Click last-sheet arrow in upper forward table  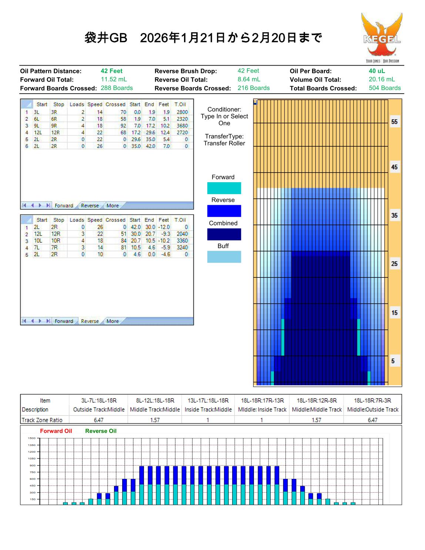click(48, 206)
